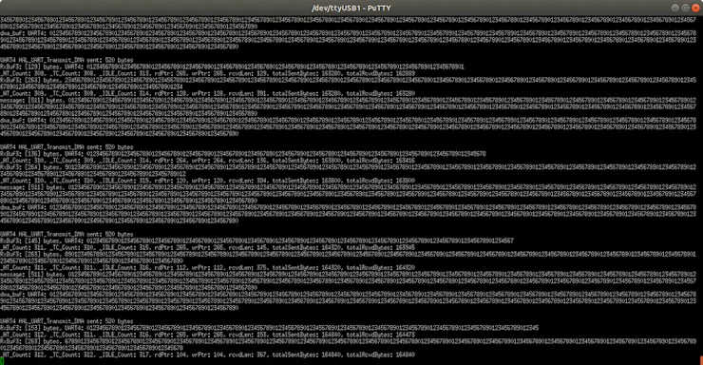Click the /dev/ttyUSB1 - PuTTY title bar

pos(351,8)
